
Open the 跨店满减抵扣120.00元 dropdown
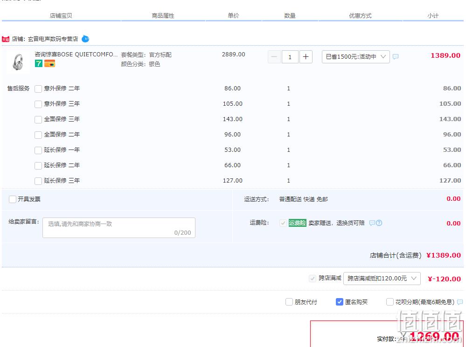click(382, 279)
